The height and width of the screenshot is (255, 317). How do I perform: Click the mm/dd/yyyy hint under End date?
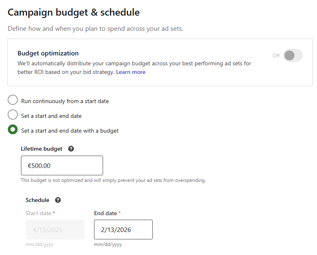click(108, 244)
